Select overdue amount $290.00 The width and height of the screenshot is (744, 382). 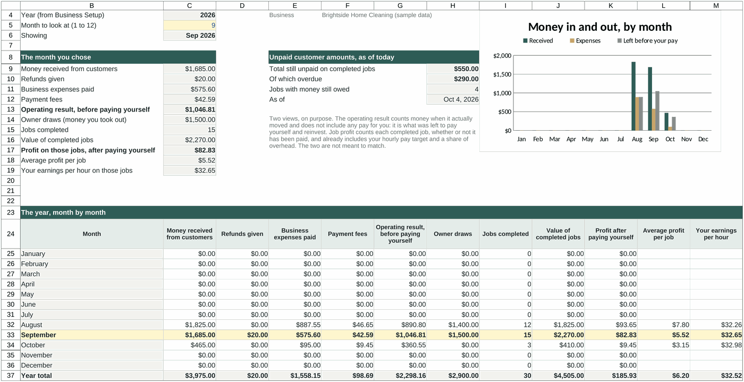[x=453, y=79]
